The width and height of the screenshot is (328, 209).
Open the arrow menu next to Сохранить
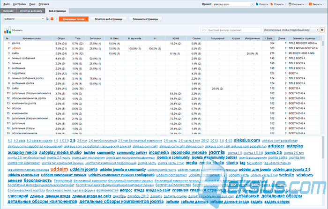point(306,4)
